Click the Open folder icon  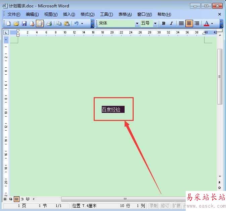click(16, 23)
